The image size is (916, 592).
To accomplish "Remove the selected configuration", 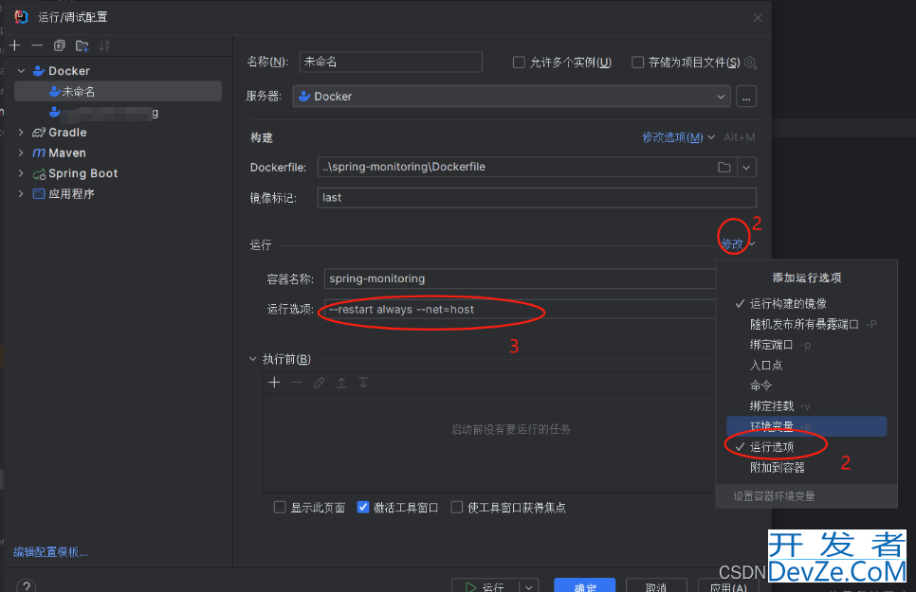I will 37,45.
